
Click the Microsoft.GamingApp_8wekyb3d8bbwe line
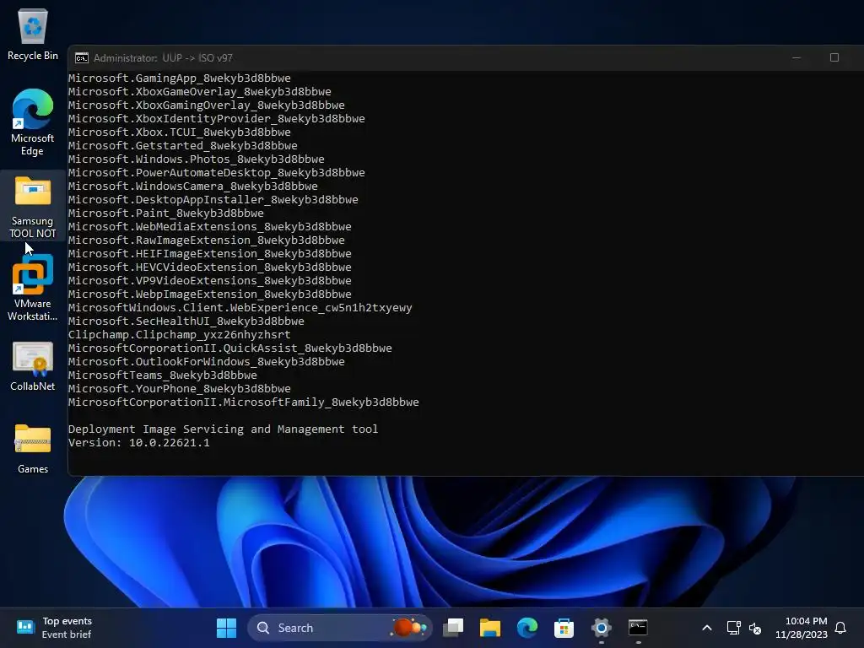pyautogui.click(x=180, y=78)
